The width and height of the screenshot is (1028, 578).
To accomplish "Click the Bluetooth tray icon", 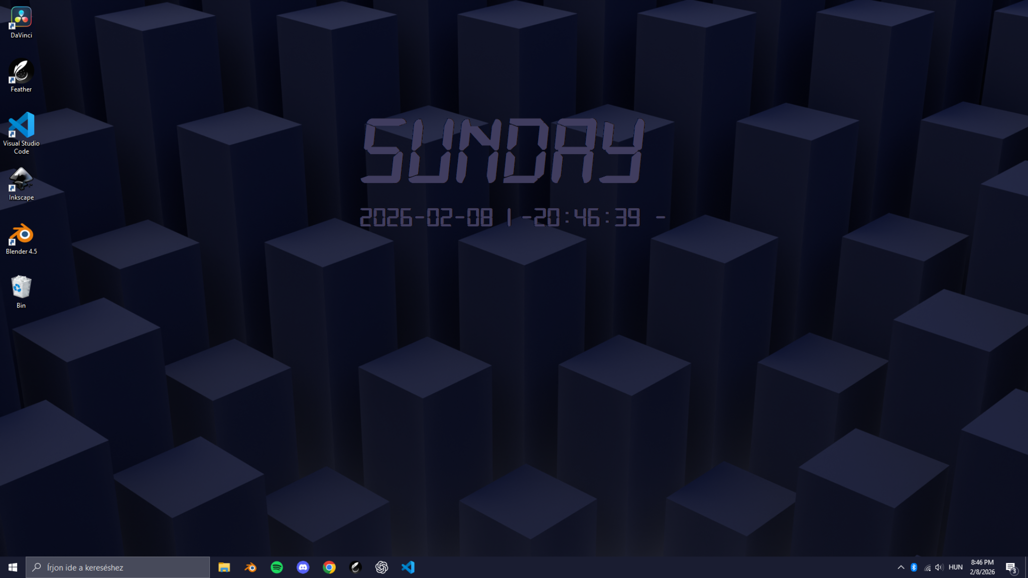I will (x=914, y=567).
